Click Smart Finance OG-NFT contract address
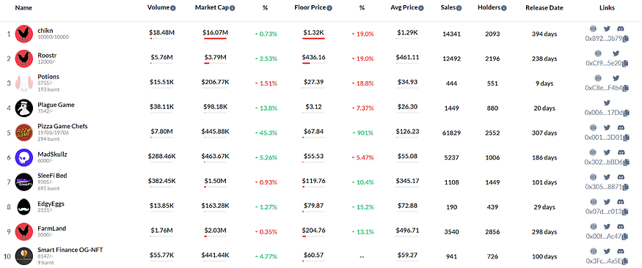This screenshot has height=268, width=642. point(604,261)
